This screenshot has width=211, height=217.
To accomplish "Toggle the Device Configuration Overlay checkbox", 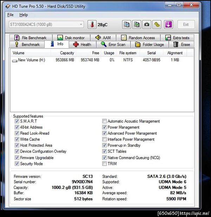I will coord(17,151).
